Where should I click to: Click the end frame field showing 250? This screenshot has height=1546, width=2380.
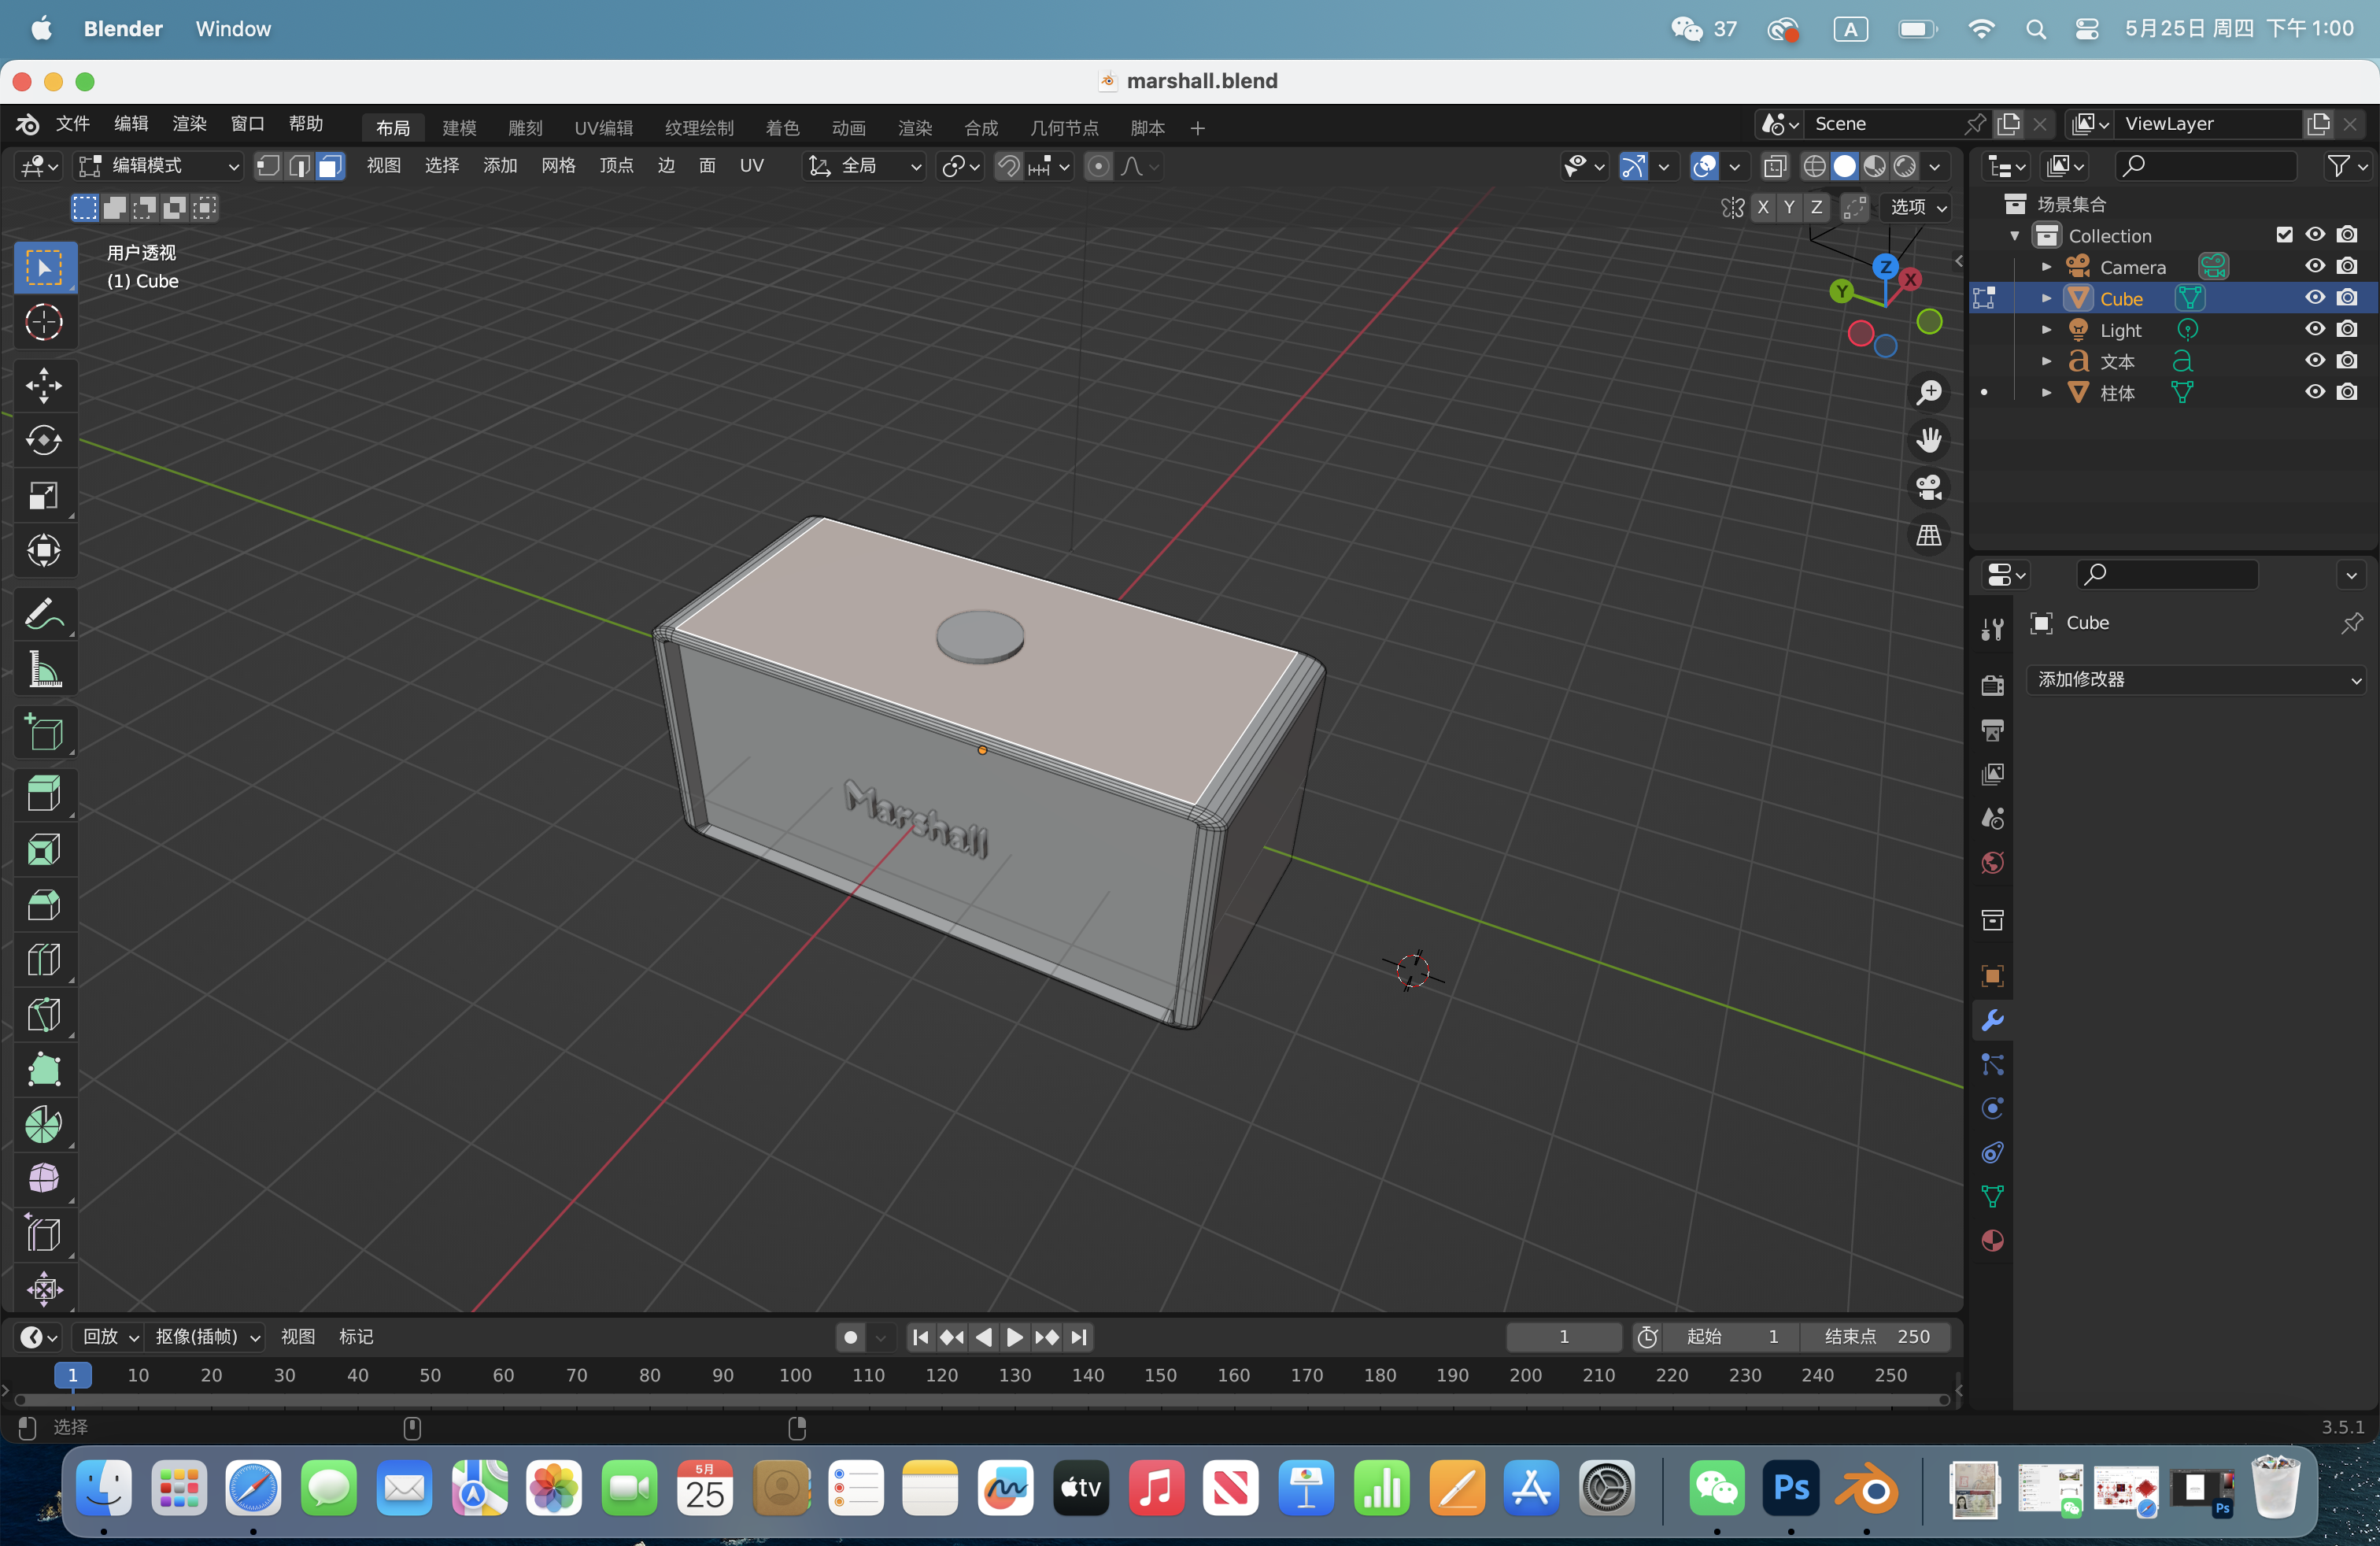1878,1337
